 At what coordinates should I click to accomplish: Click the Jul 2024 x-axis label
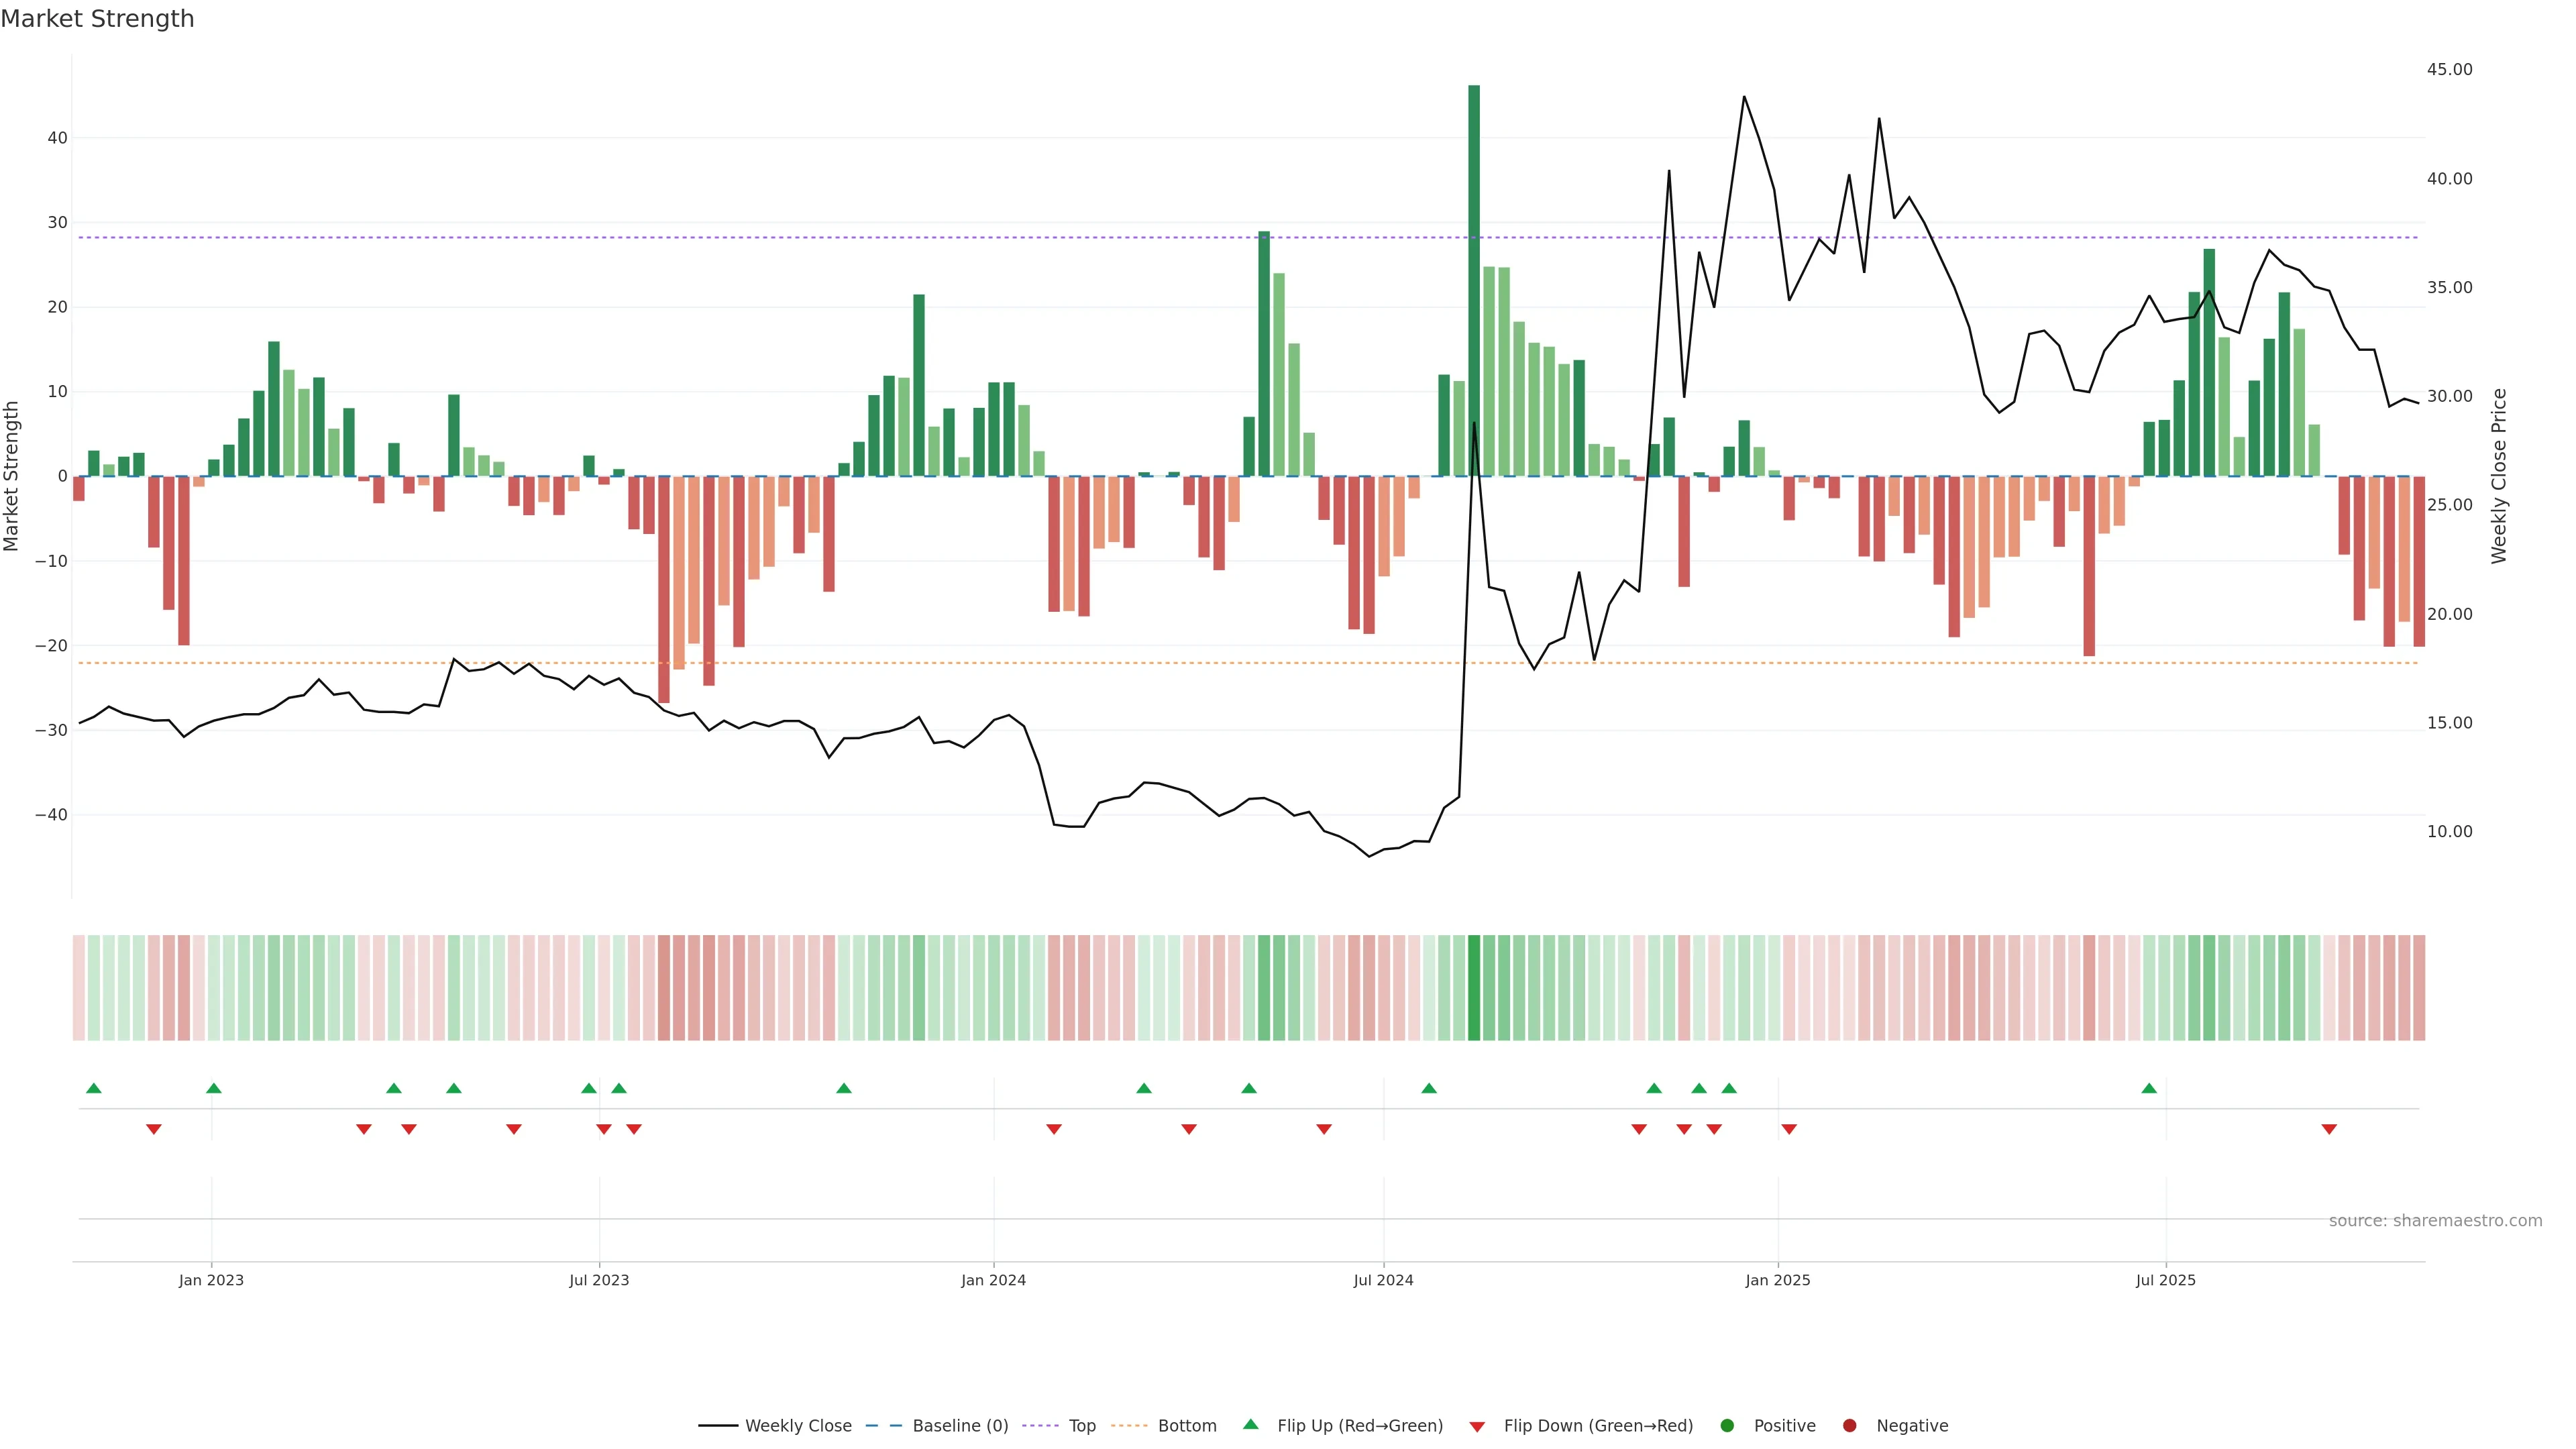coord(1383,1280)
